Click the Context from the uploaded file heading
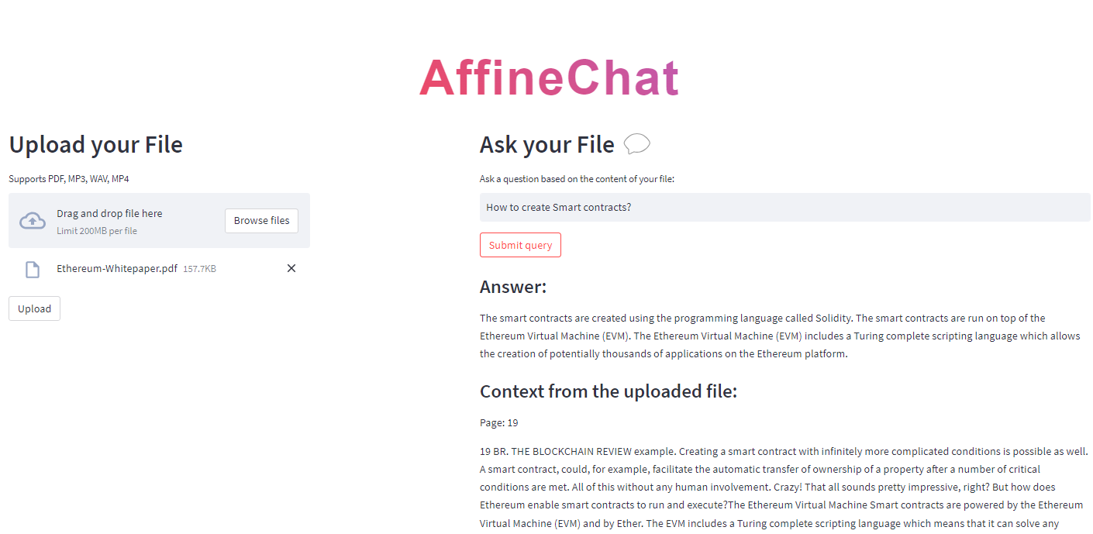Viewport: 1093px width, 534px height. 609,391
